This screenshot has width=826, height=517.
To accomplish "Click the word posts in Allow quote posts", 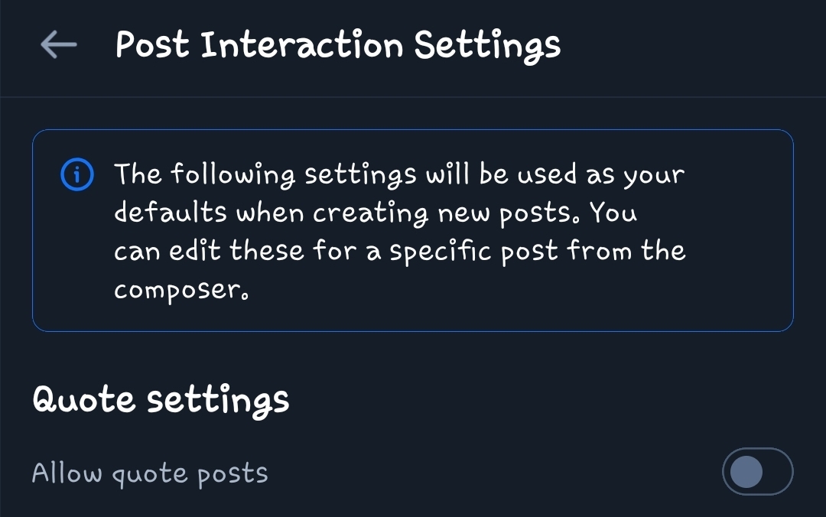I will point(233,475).
